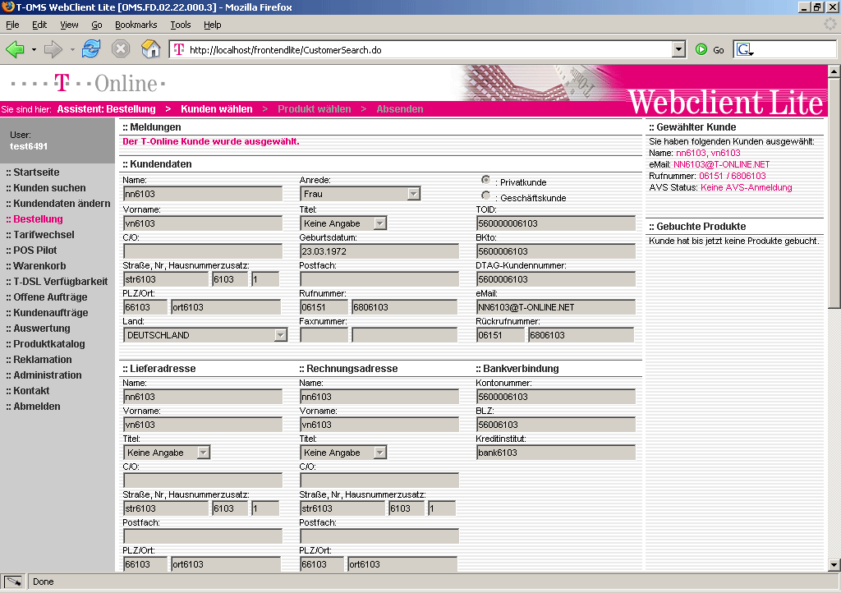
Task: Click the Back arrow in Firefox toolbar
Action: pos(16,49)
